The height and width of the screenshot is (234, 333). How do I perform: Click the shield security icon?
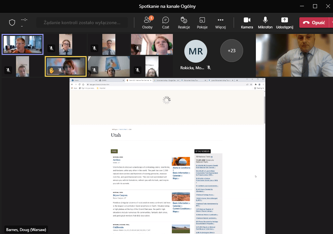[12, 23]
